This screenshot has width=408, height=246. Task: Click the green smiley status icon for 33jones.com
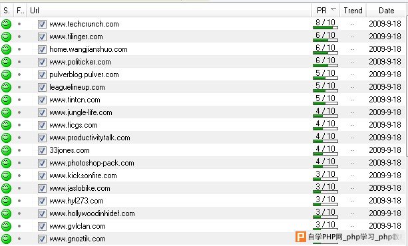click(6, 150)
